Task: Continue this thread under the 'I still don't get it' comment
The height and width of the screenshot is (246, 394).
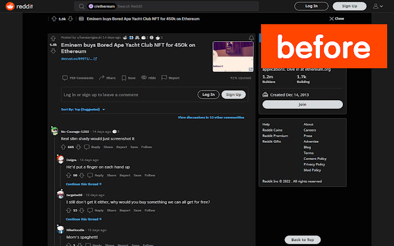Action: click(84, 220)
